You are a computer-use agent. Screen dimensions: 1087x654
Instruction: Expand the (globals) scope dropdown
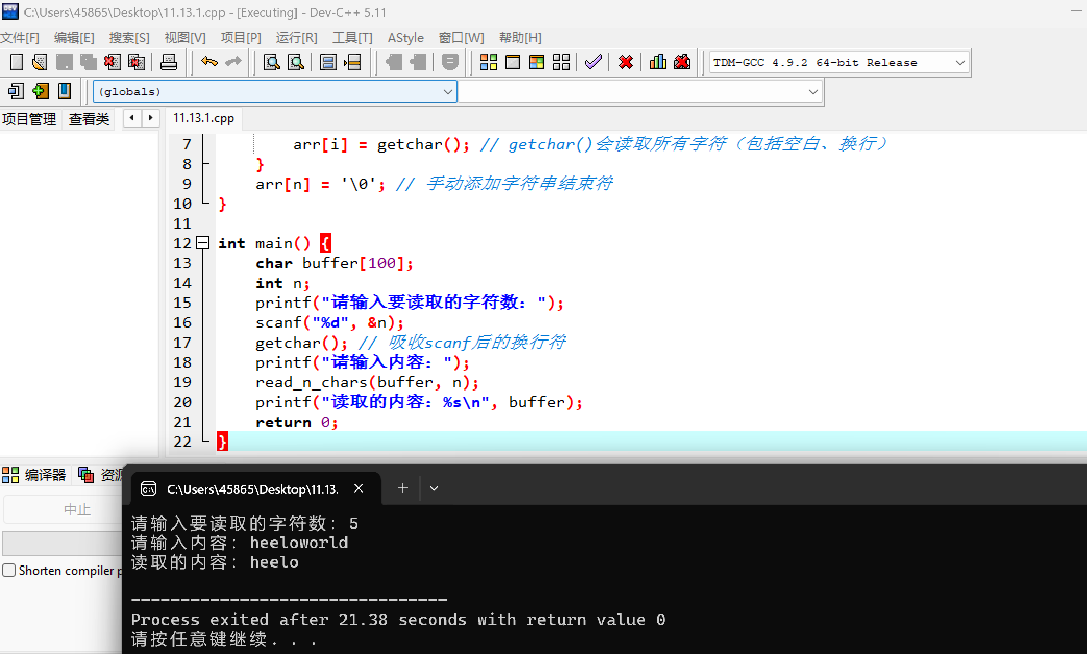[448, 92]
